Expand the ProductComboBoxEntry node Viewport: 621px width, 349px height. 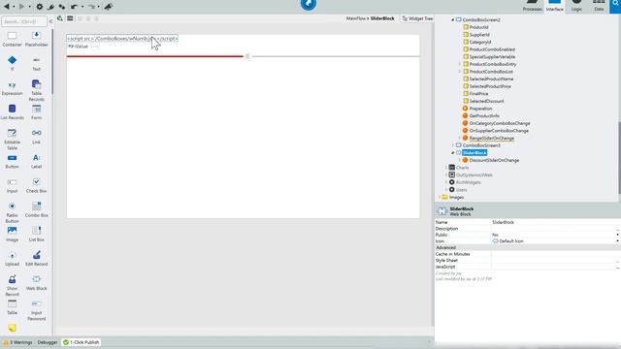tap(459, 64)
